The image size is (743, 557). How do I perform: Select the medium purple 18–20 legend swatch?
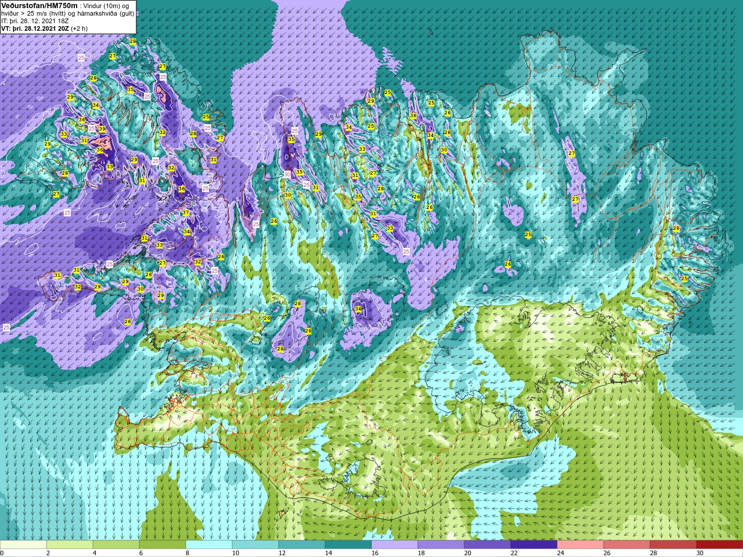pyautogui.click(x=441, y=545)
